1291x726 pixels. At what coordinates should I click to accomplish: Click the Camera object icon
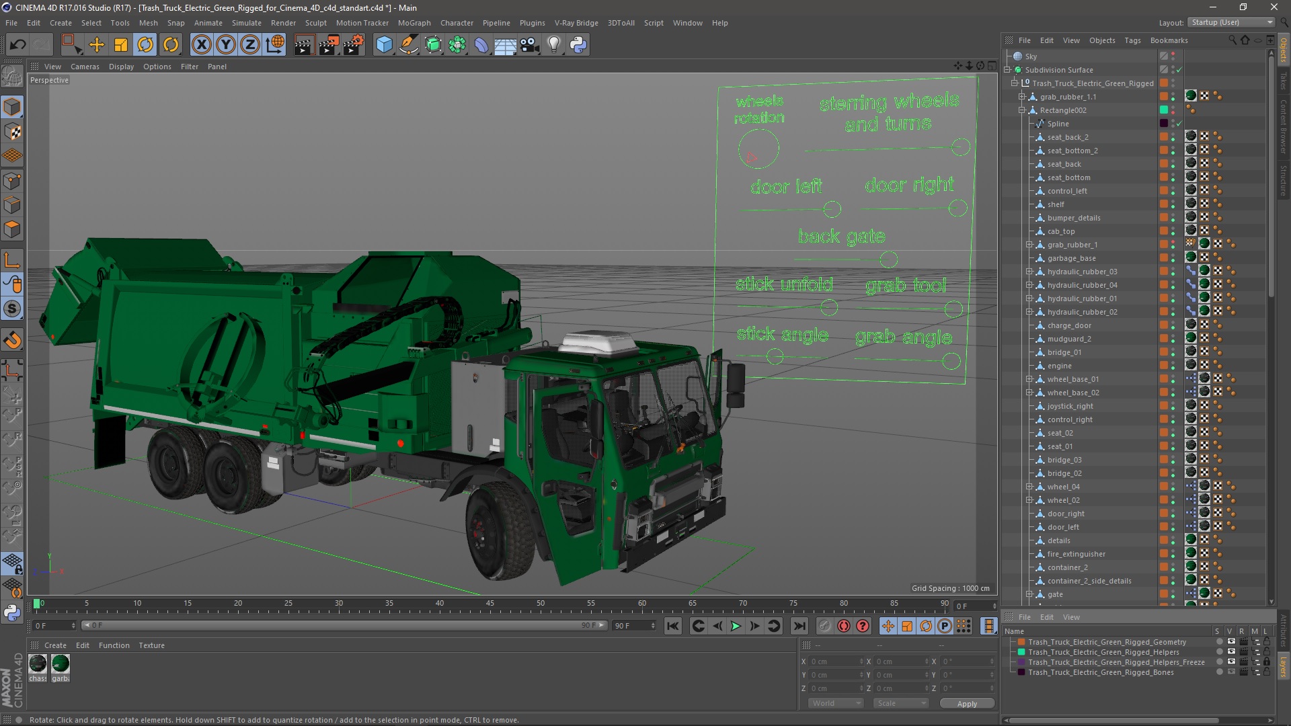[x=530, y=45]
